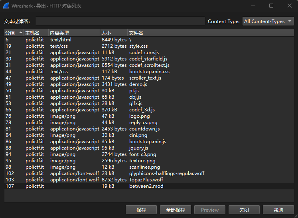The image size is (298, 218).
Task: Select the TopazPlus.woff file row
Action: click(149, 180)
